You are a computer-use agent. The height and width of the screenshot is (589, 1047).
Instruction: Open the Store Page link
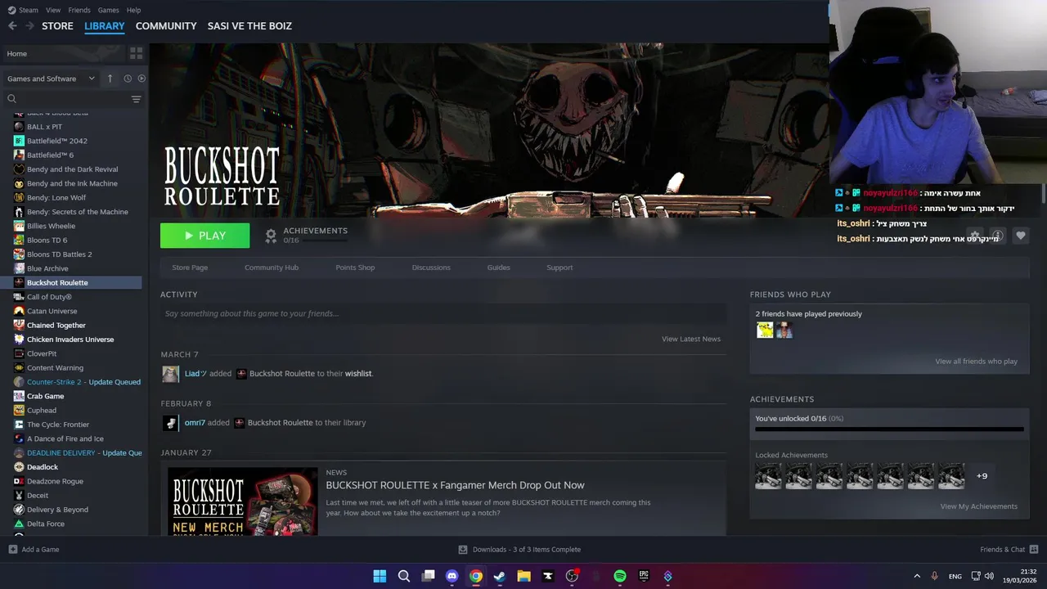pyautogui.click(x=190, y=268)
